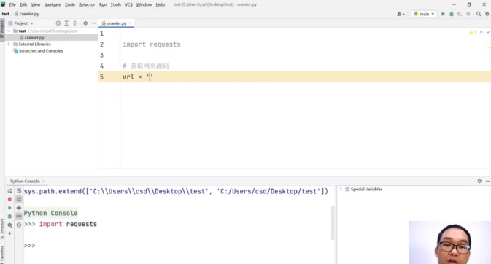Click the Run with Coverage icon
The height and width of the screenshot is (264, 491).
tap(460, 14)
